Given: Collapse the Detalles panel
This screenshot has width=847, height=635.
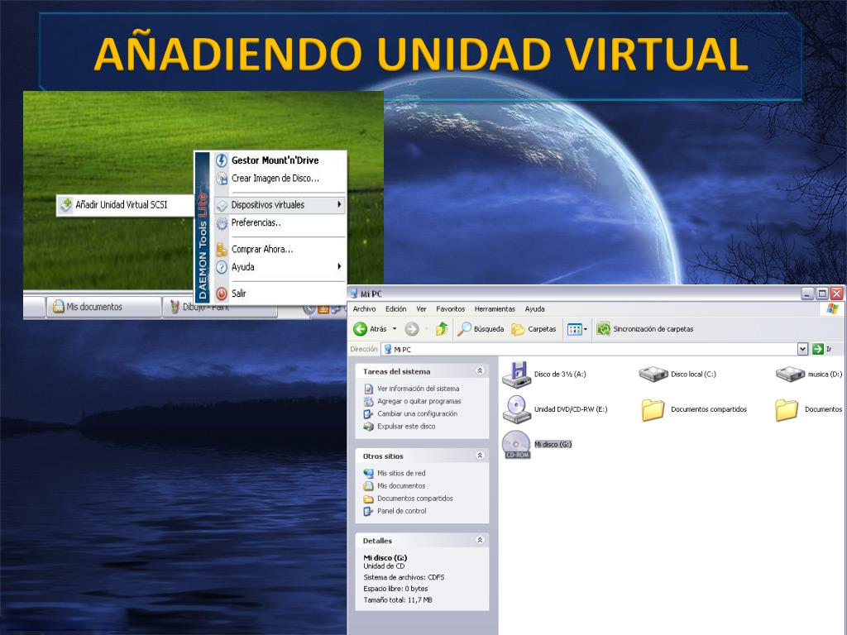Looking at the screenshot, I should (x=479, y=540).
